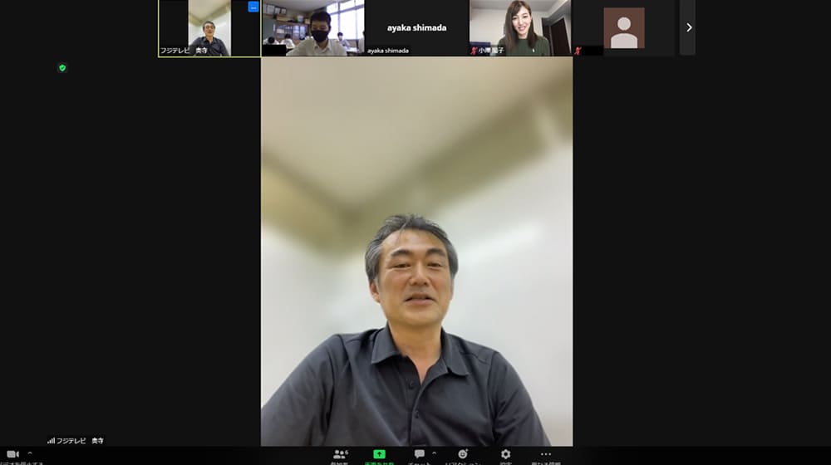The width and height of the screenshot is (831, 465).
Task: Expand the chat options caret
Action: pos(434,454)
